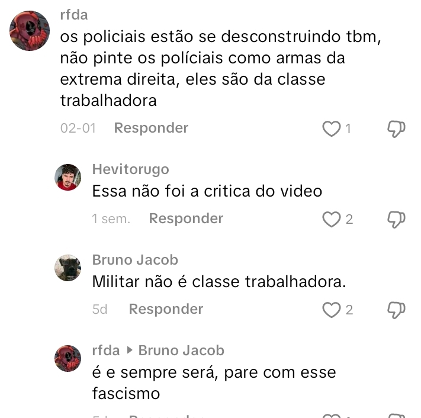Open Hevitorugo username link
Screen dimensions: 421x418
[130, 169]
